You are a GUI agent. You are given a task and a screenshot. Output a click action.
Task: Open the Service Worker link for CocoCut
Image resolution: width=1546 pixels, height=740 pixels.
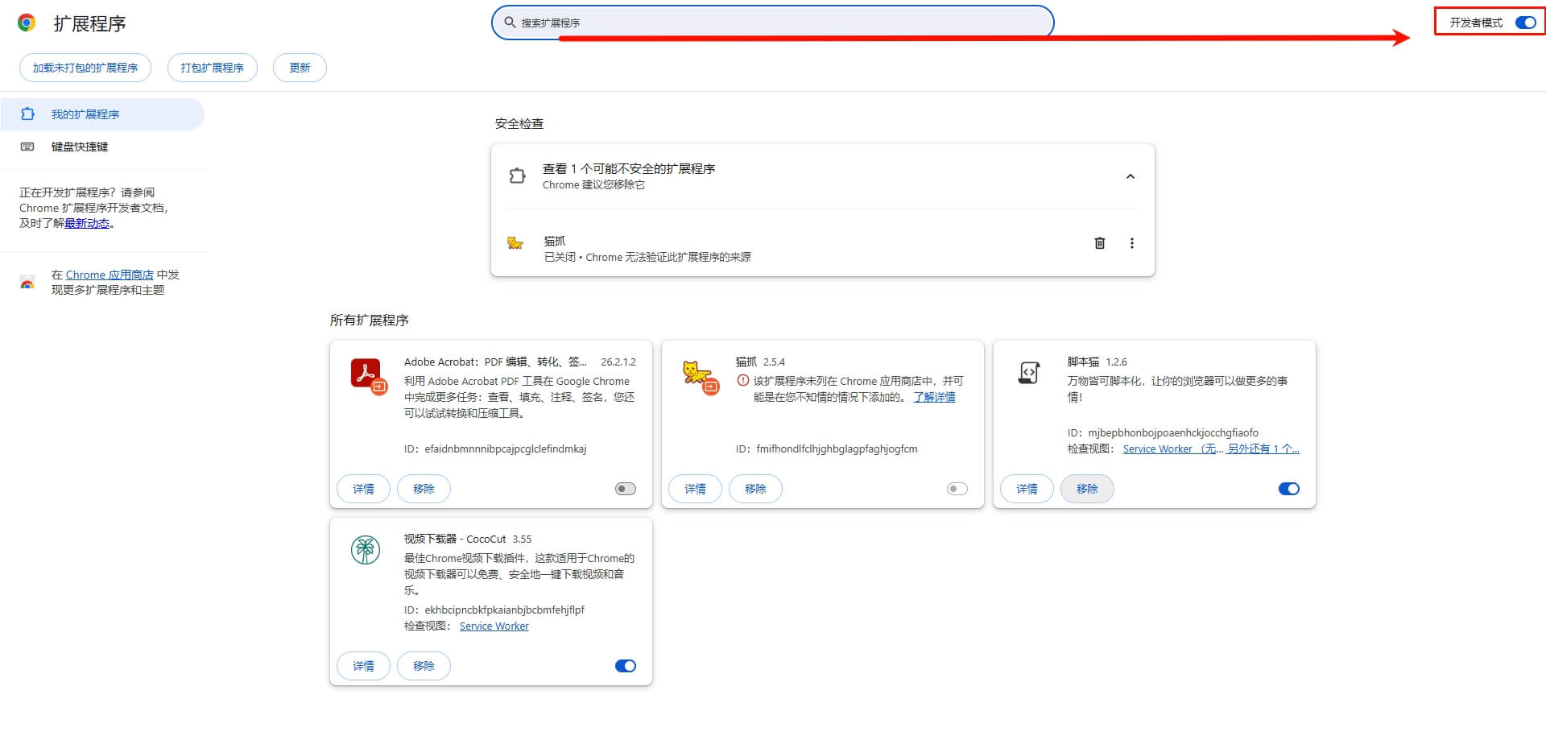pos(494,626)
